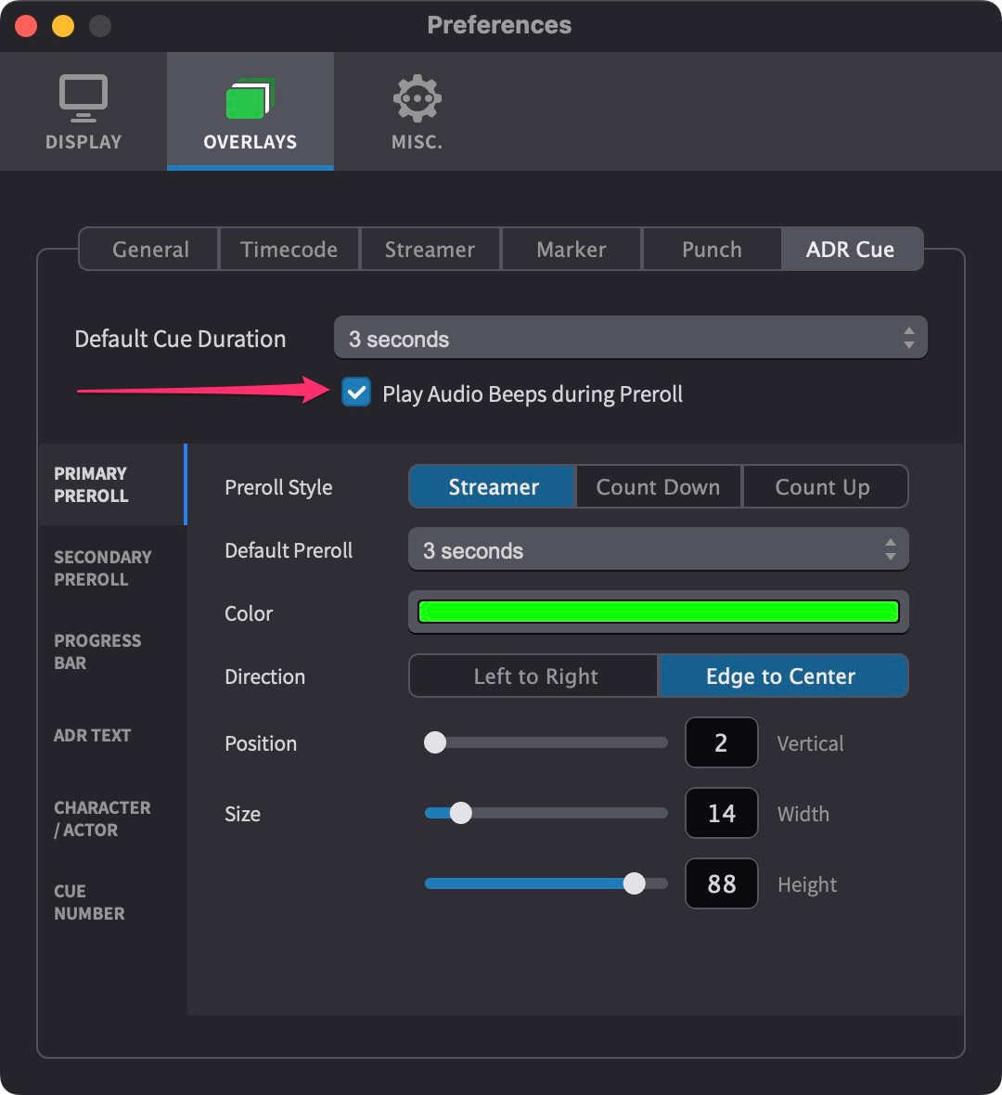Viewport: 1002px width, 1095px height.
Task: Click the Vertical position slider handle
Action: point(435,742)
